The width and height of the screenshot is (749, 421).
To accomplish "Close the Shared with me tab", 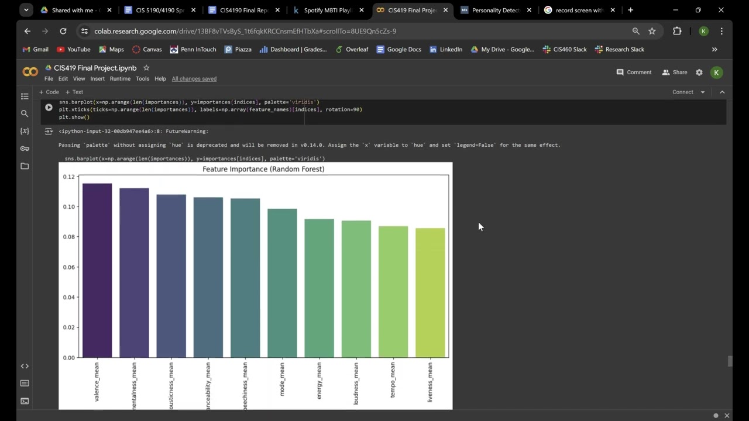I will [x=109, y=10].
